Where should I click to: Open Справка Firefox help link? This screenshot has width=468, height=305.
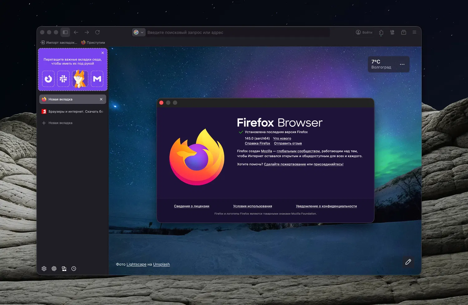click(257, 143)
